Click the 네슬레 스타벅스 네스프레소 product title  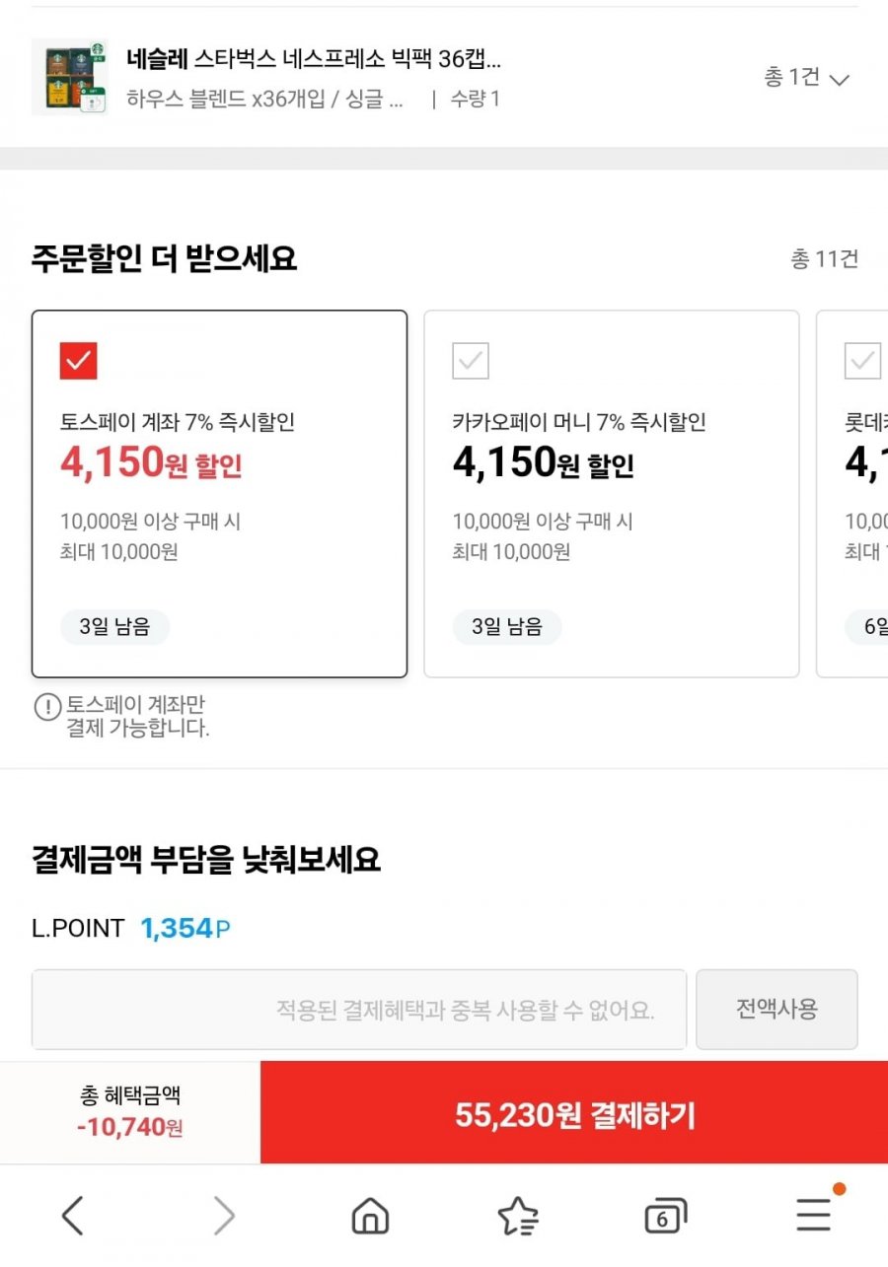coord(314,59)
